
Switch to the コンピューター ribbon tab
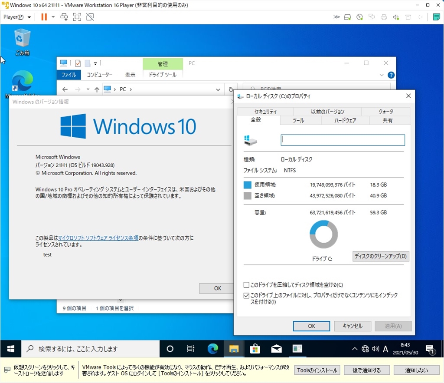point(99,75)
